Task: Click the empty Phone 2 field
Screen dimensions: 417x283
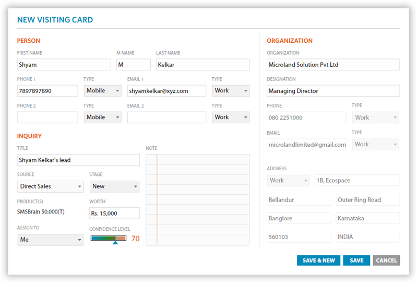Action: [47, 117]
